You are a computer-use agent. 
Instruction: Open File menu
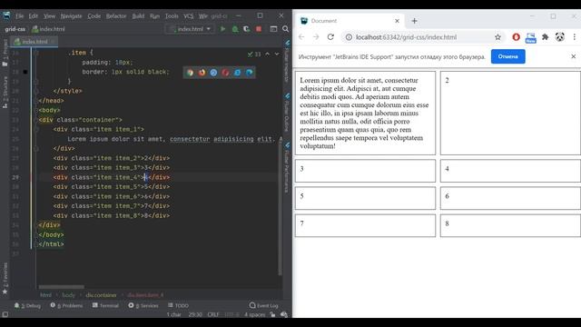[20, 16]
